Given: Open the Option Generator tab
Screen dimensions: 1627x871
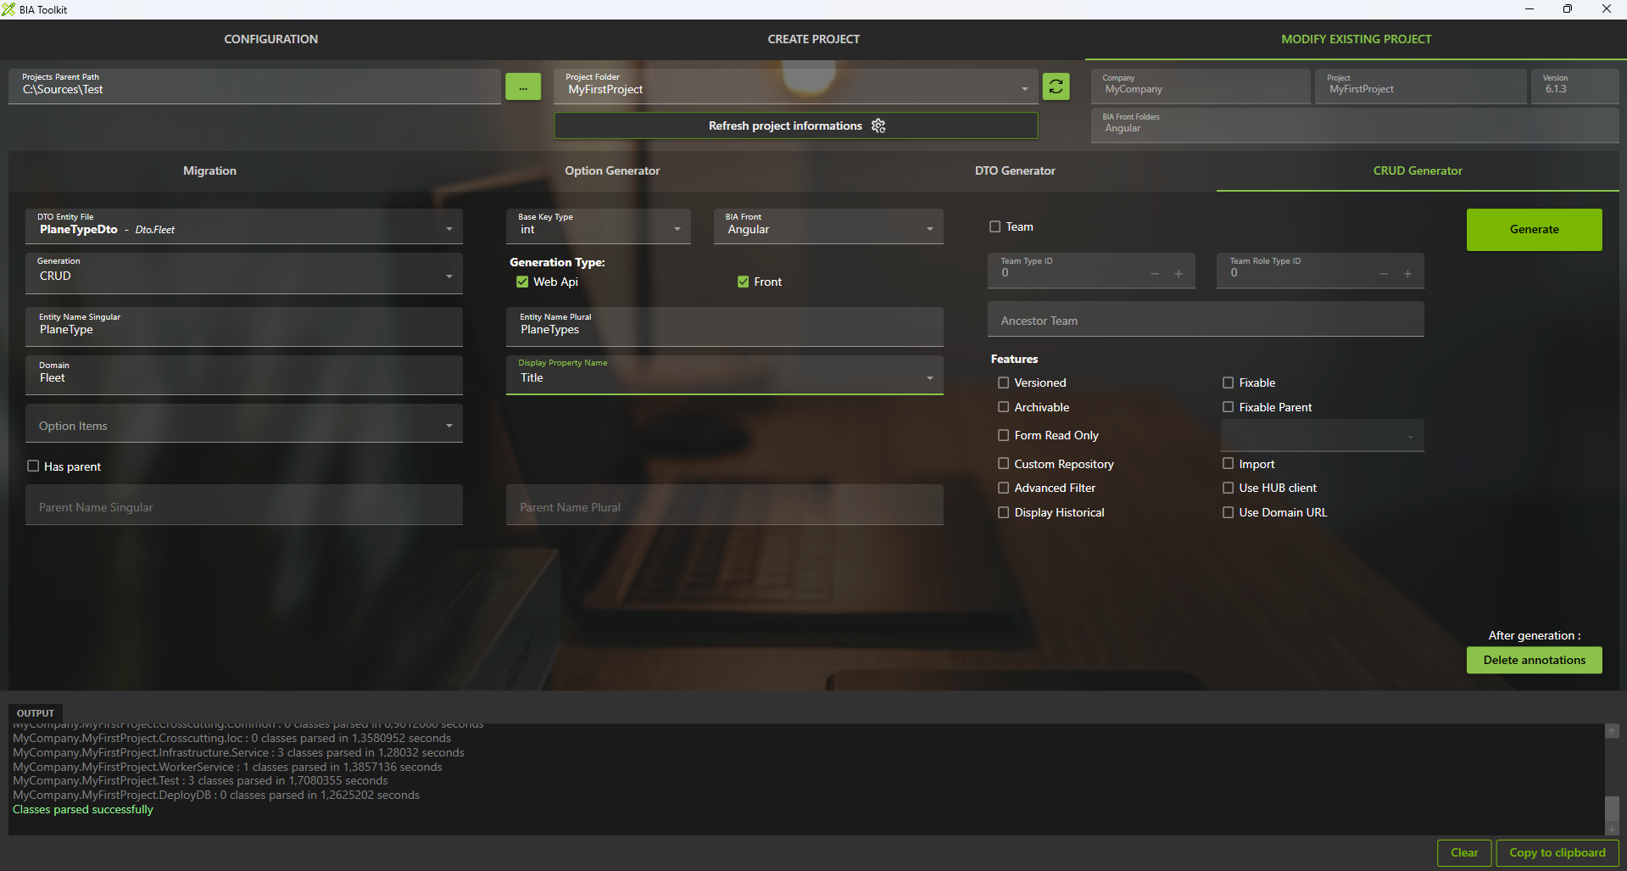Looking at the screenshot, I should click(x=612, y=170).
